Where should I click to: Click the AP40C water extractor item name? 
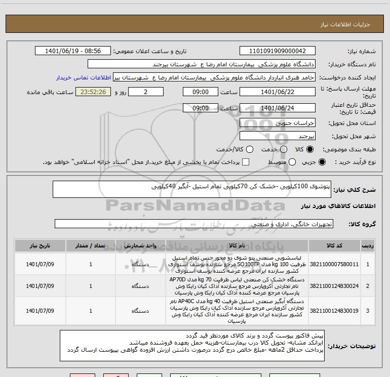[237, 311]
